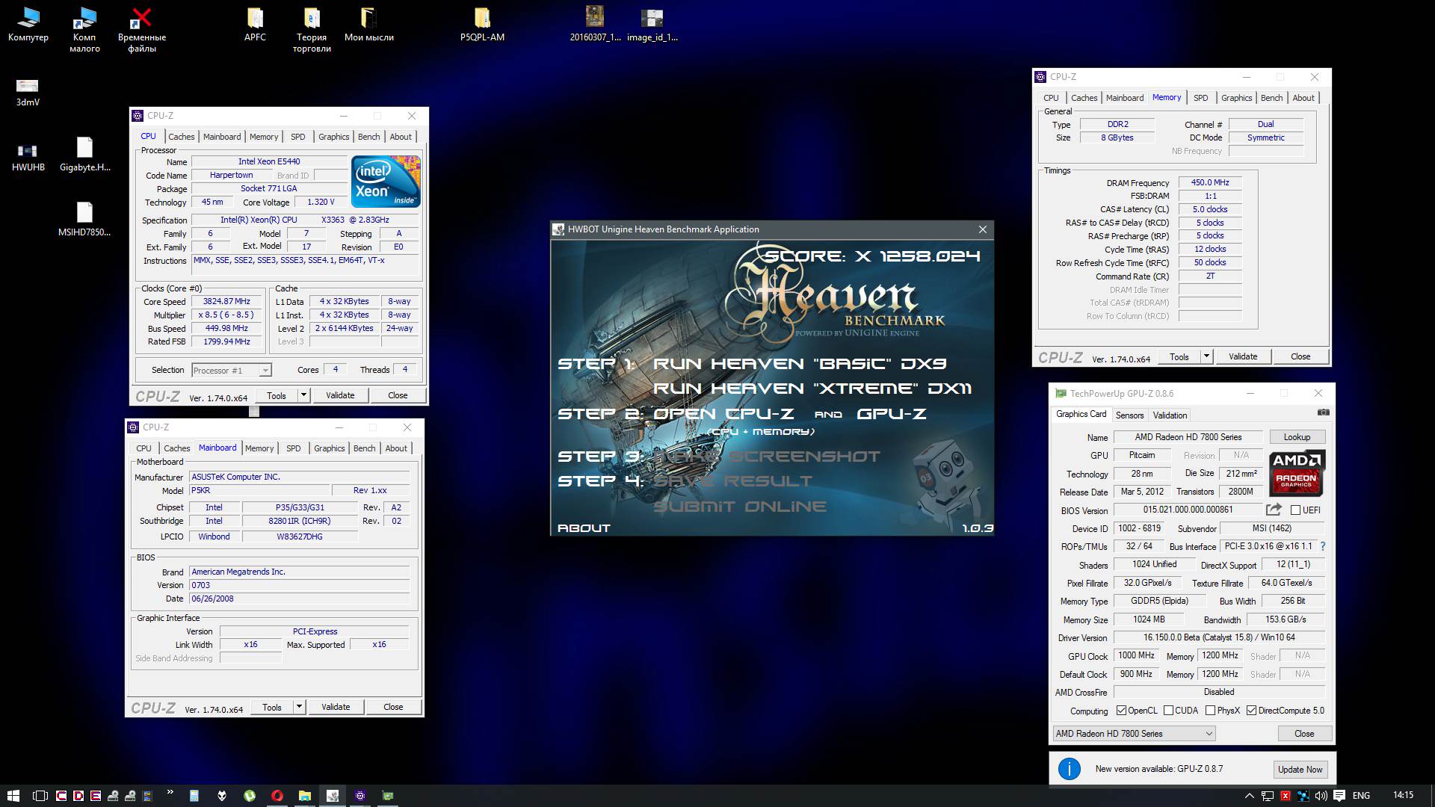Click the BIOS share/export arrow icon in GPU-Z
Image resolution: width=1435 pixels, height=807 pixels.
(1274, 510)
